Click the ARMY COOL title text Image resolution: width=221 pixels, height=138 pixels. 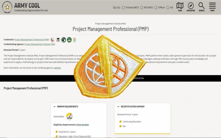tap(27, 6)
